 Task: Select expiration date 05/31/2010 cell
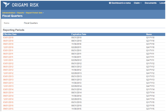[76, 38]
